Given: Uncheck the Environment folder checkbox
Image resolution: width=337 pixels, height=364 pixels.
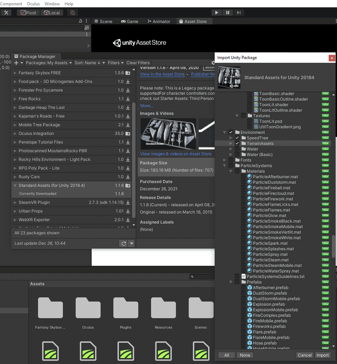Looking at the screenshot, I should tap(231, 132).
